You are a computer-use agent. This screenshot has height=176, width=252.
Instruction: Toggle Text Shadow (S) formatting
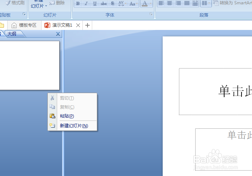(112, 3)
